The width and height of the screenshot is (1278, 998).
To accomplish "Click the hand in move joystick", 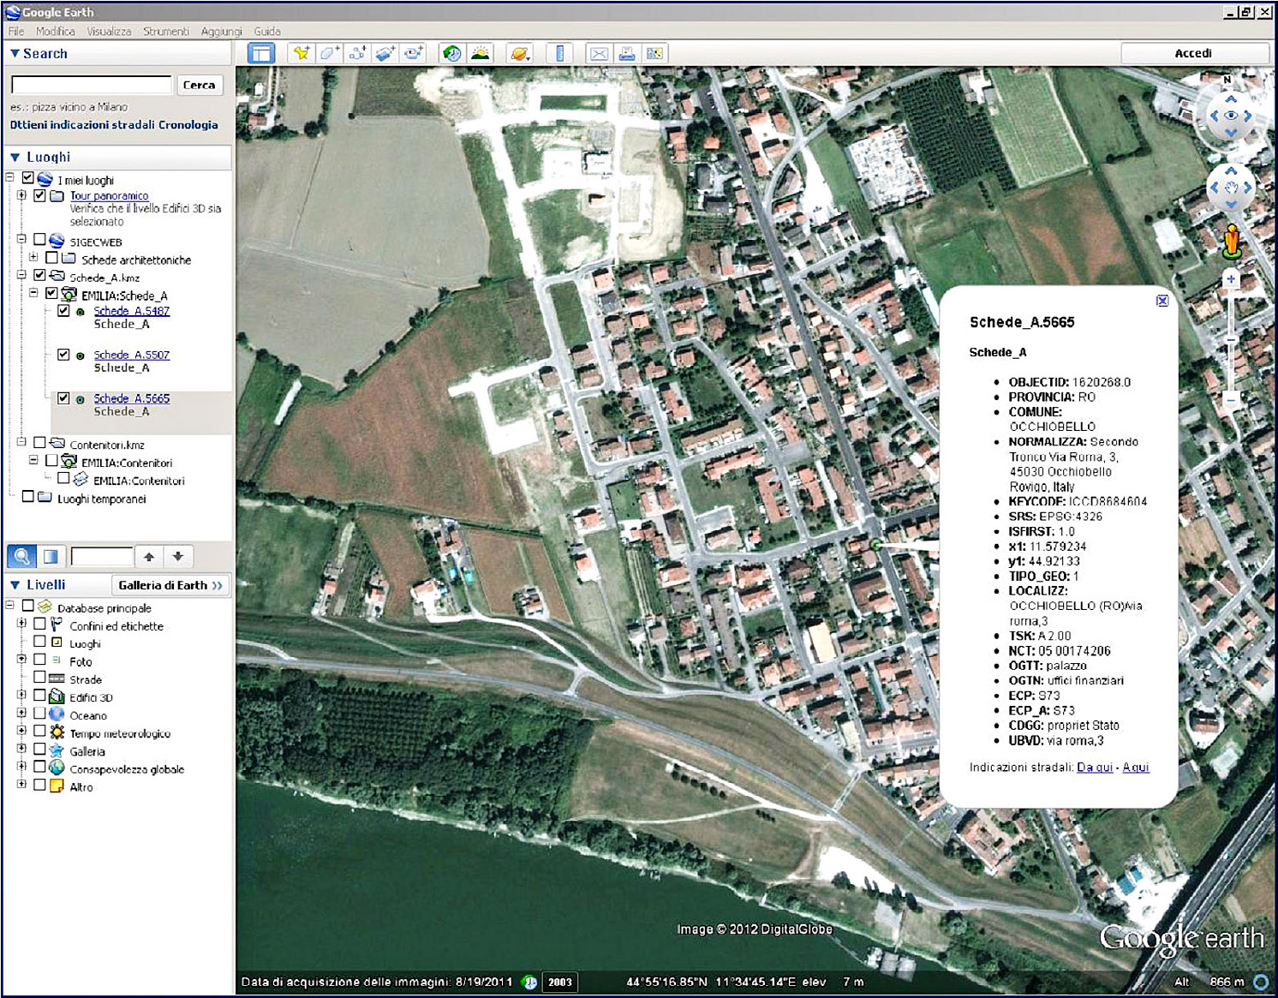I will (1231, 188).
